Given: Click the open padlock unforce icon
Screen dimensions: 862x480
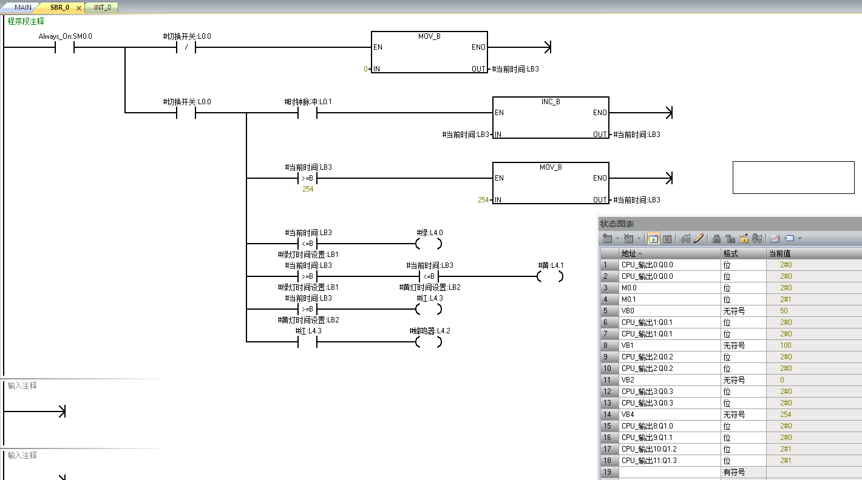Looking at the screenshot, I should pyautogui.click(x=730, y=239).
